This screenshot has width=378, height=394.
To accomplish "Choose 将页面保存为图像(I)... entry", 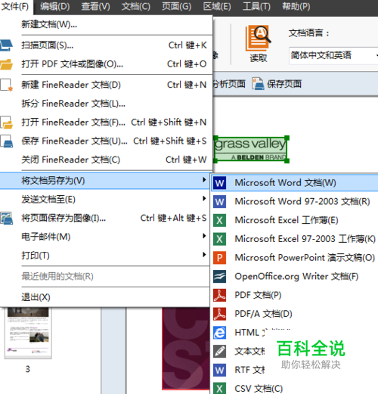I will 104,218.
